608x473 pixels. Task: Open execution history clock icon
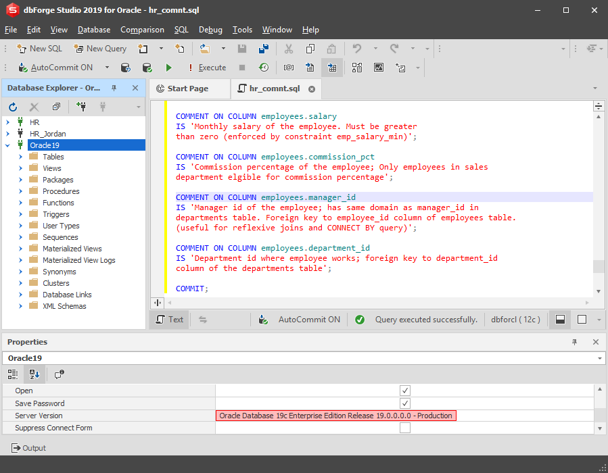tap(264, 68)
